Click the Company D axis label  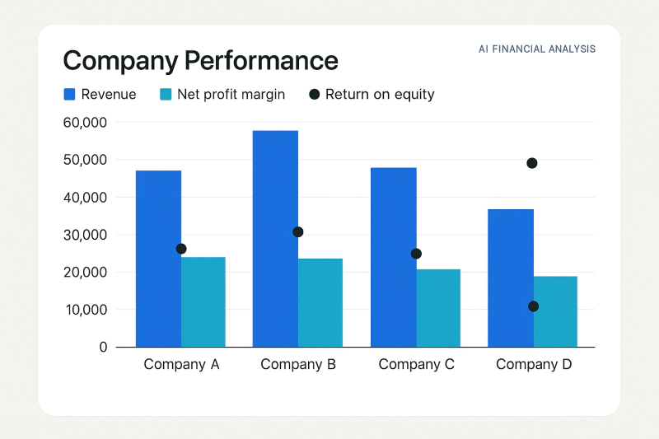point(534,364)
